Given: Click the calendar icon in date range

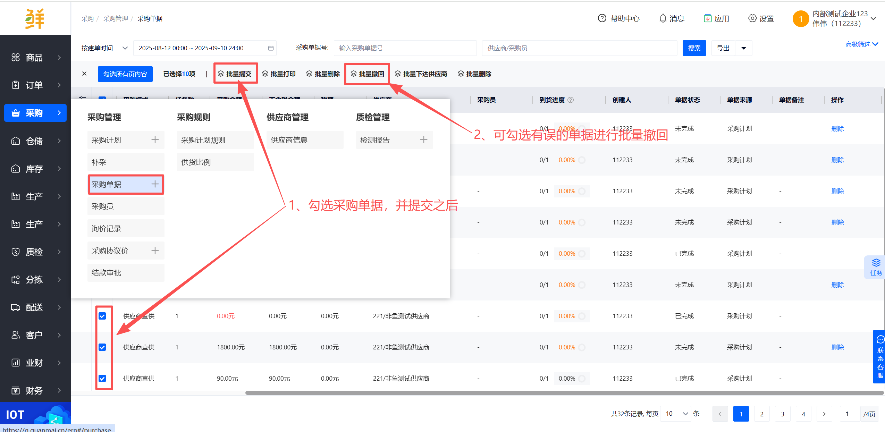Looking at the screenshot, I should (x=271, y=48).
